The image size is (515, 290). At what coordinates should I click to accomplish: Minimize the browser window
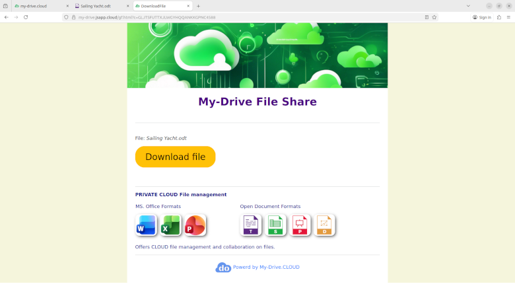click(x=489, y=6)
